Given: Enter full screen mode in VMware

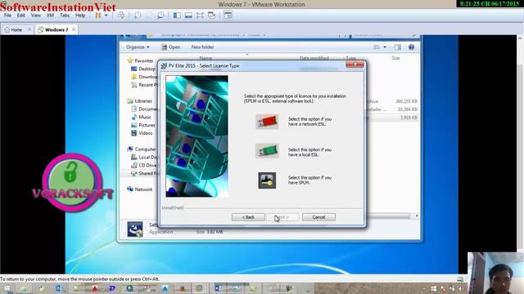Looking at the screenshot, I should click(x=200, y=16).
